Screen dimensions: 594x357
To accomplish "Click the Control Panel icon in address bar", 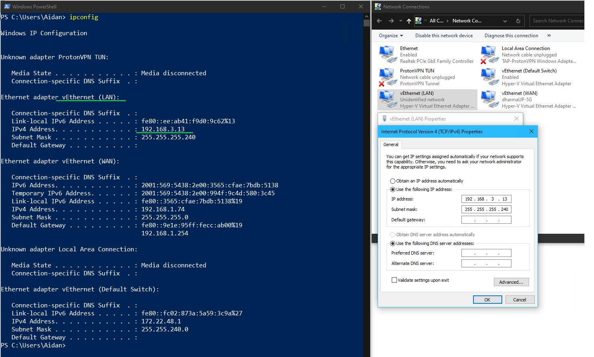I will pos(418,20).
